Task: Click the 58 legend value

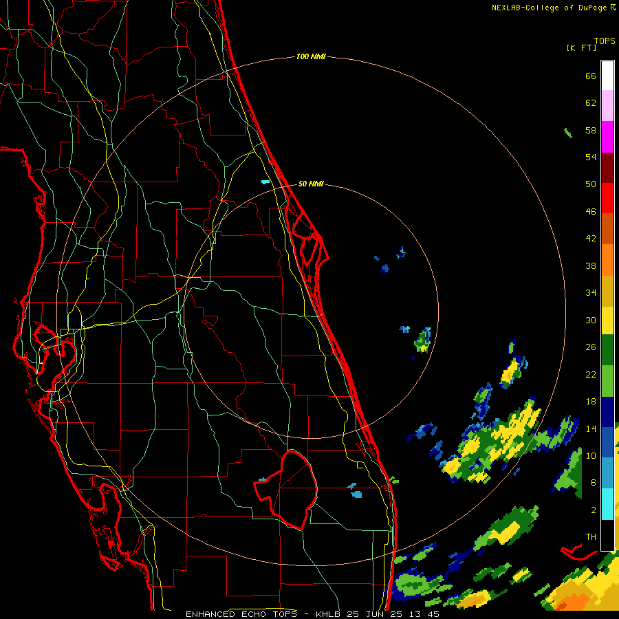Action: (x=591, y=130)
